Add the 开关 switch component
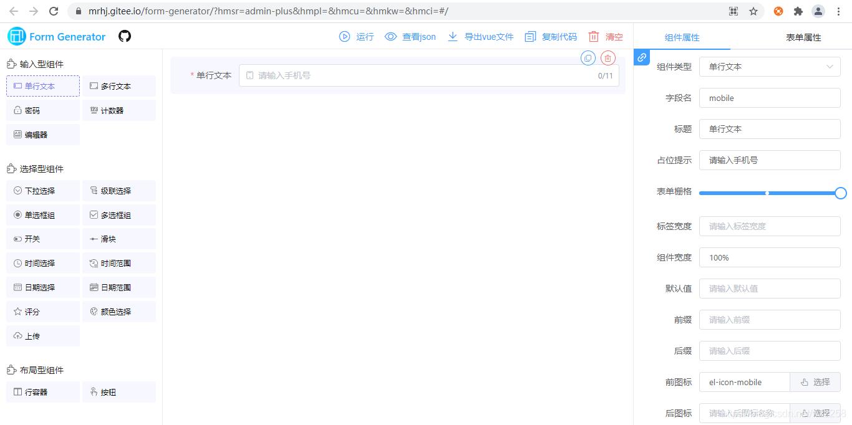 click(42, 239)
